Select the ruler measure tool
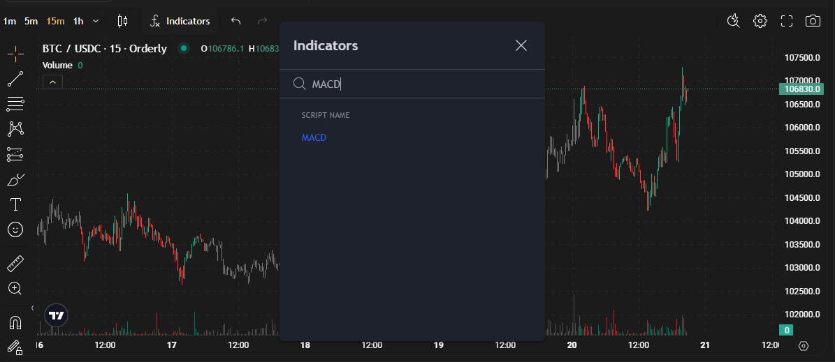Image resolution: width=835 pixels, height=362 pixels. click(x=15, y=264)
